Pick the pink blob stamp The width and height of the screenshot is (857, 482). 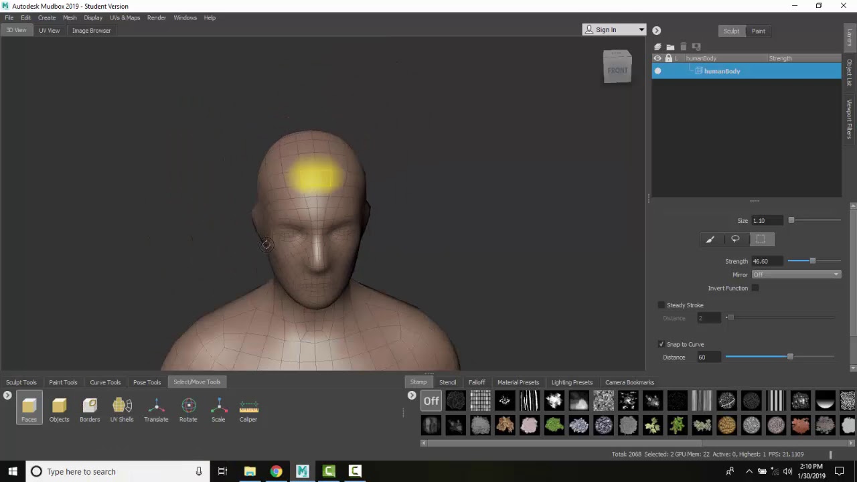529,425
